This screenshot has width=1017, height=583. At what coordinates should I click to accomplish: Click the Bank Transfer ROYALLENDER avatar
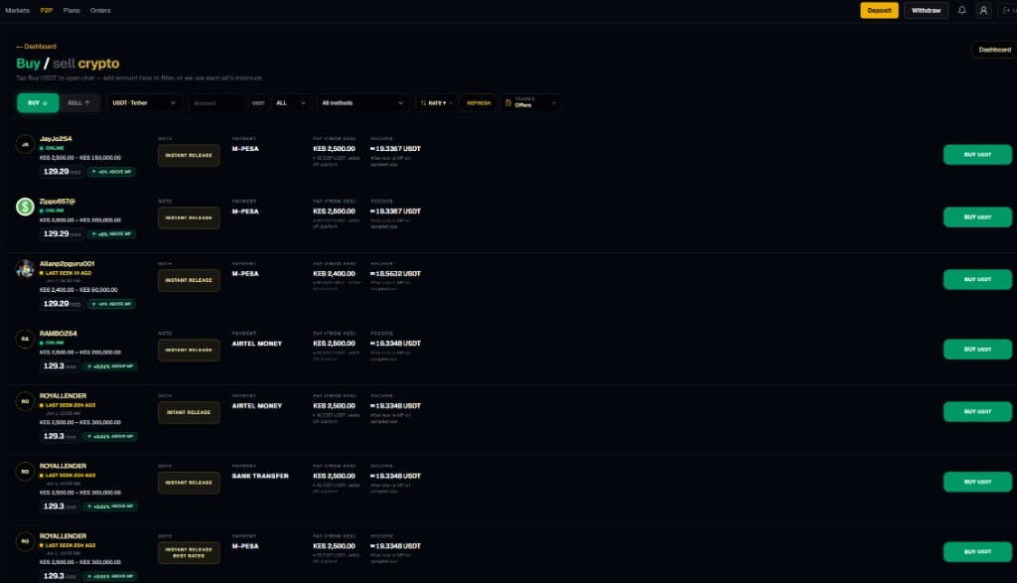pyautogui.click(x=25, y=471)
